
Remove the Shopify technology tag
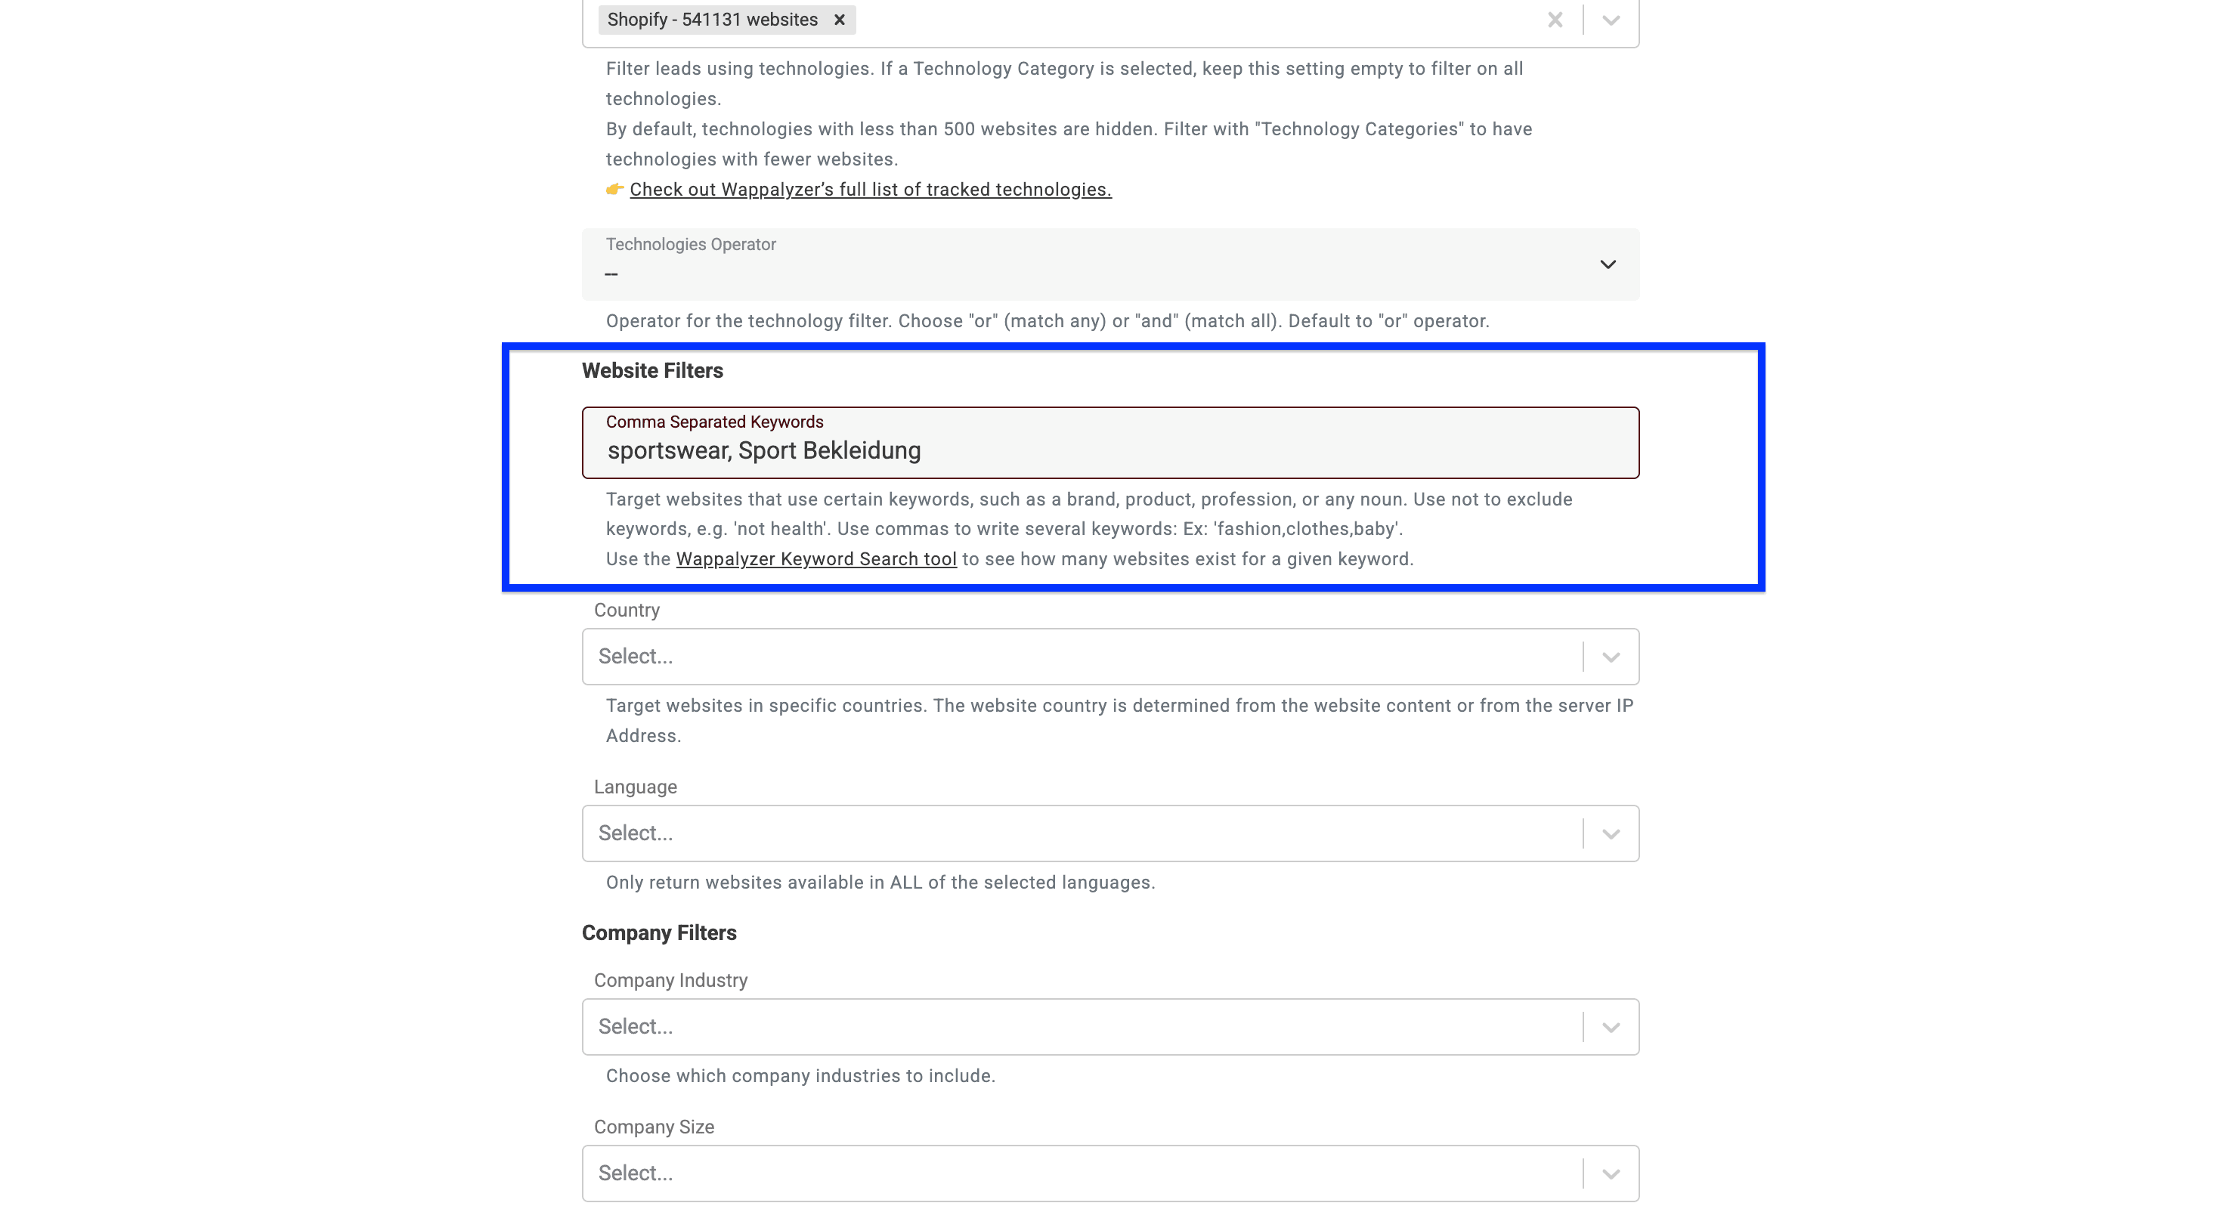[839, 19]
